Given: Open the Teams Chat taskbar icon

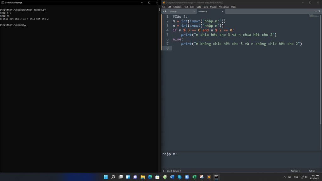Looking at the screenshot, I should 135,177.
